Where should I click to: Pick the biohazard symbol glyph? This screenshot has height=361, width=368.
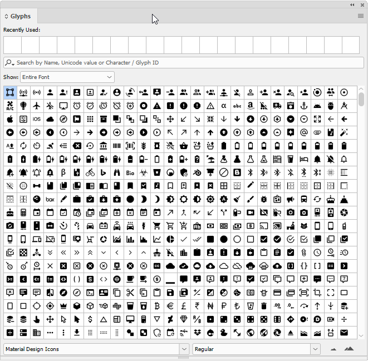pos(144,172)
